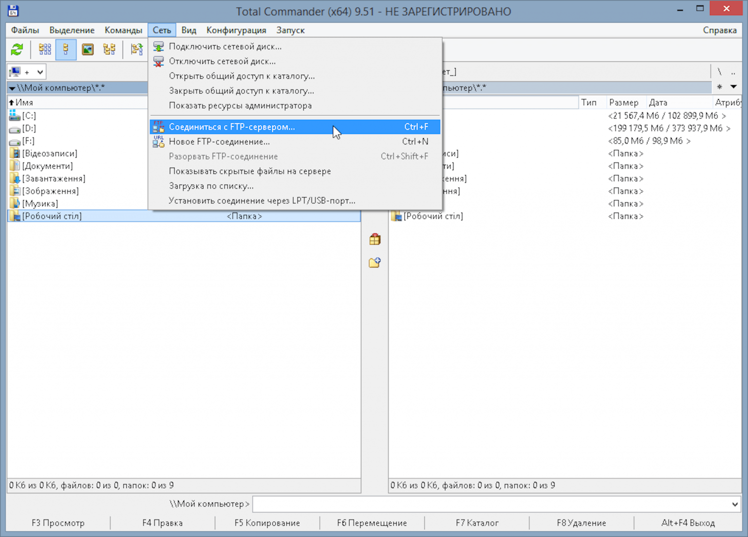Switch to brief file view icon

pyautogui.click(x=45, y=49)
